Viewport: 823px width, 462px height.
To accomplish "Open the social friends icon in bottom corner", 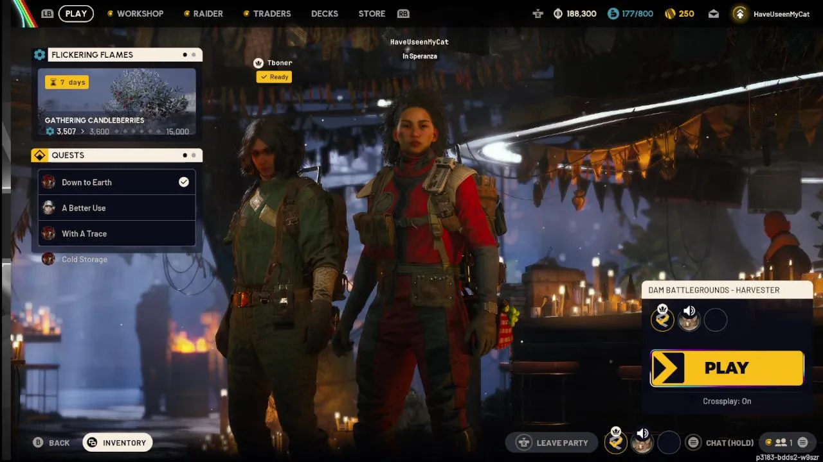I will (781, 443).
